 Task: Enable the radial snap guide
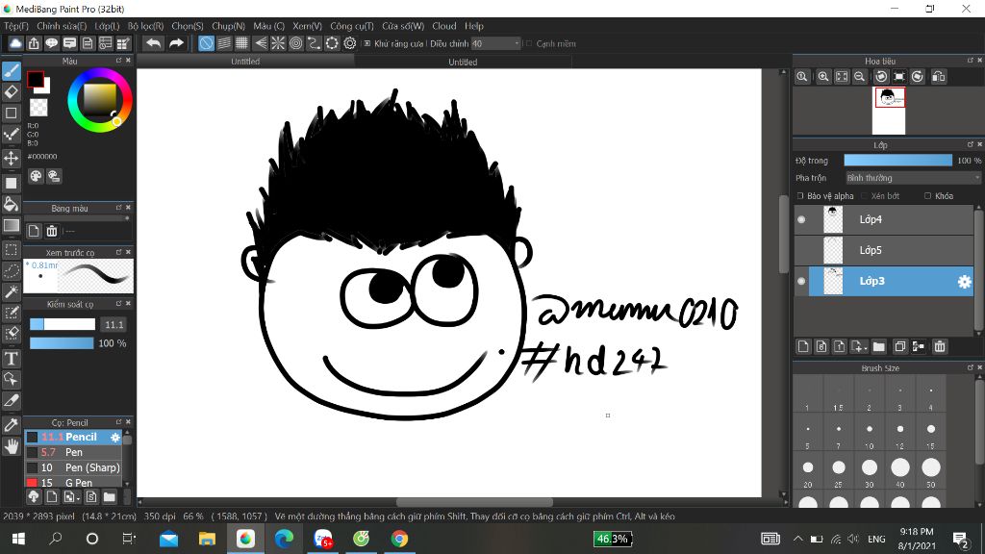click(278, 43)
